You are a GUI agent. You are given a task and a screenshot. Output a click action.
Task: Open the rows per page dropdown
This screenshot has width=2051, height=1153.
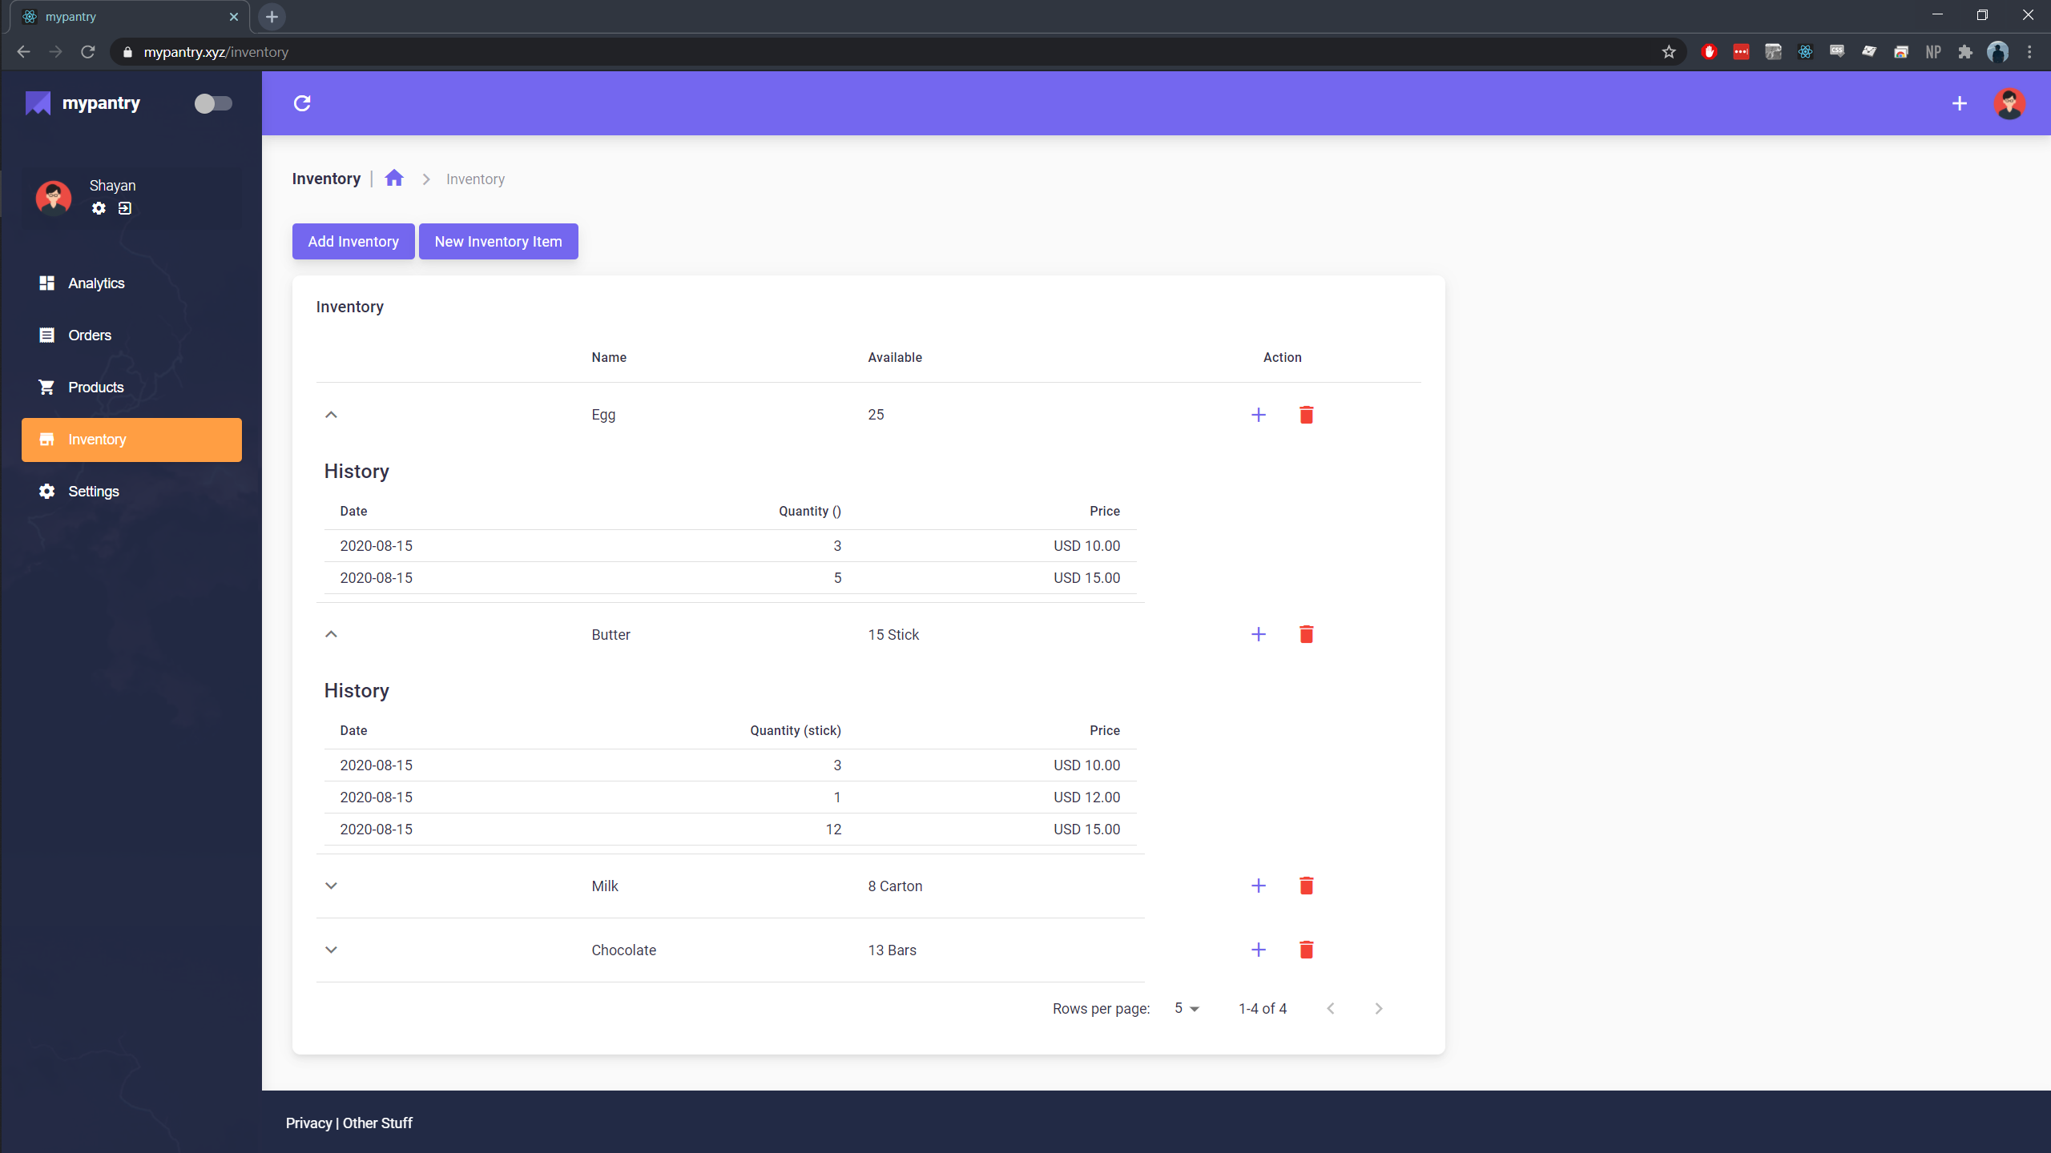[x=1187, y=1009]
